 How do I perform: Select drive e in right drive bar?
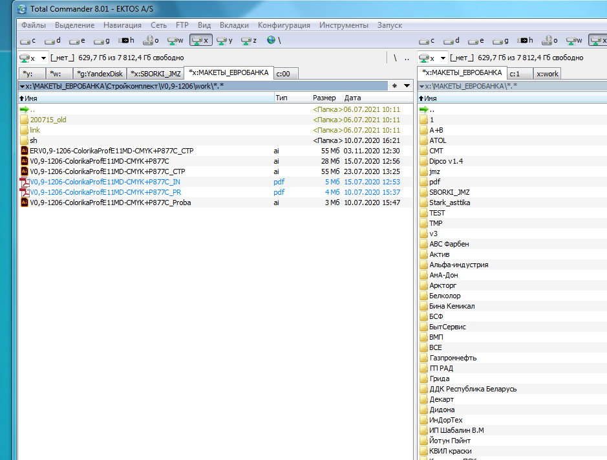476,40
